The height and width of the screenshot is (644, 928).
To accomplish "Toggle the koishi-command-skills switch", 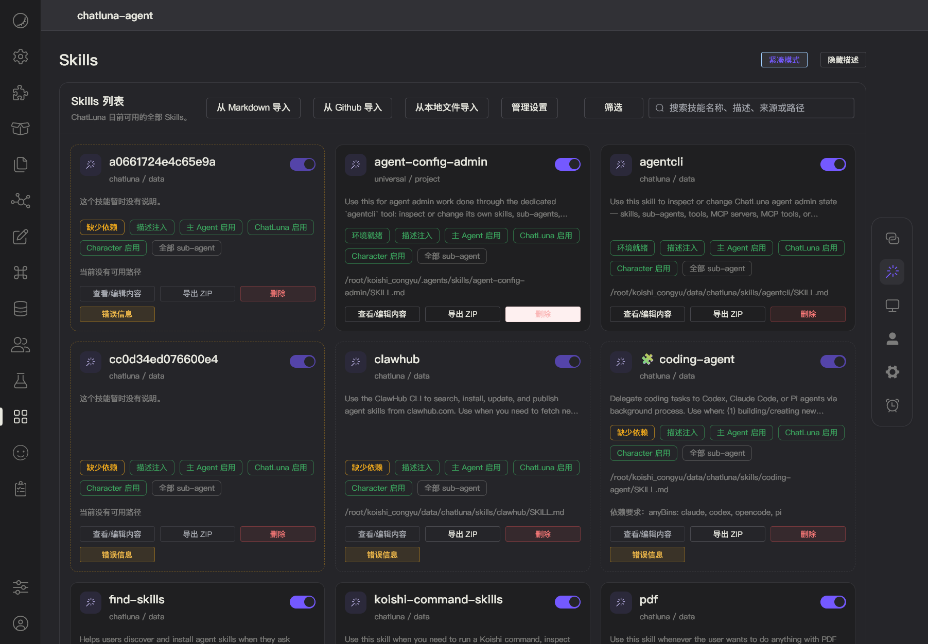I will [x=568, y=602].
